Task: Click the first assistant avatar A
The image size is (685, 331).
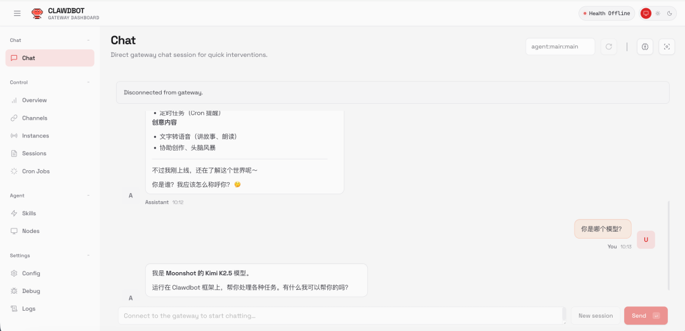Action: point(131,196)
